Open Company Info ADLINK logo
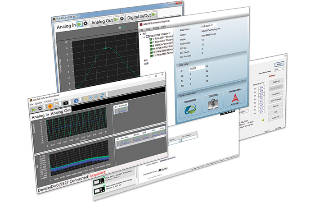This screenshot has height=203, width=315. coord(234,100)
